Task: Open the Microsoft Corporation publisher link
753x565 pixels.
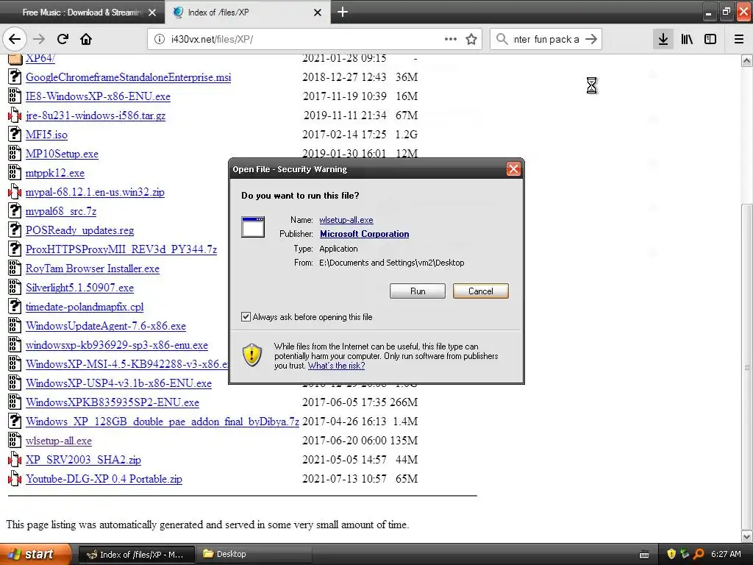Action: tap(365, 234)
